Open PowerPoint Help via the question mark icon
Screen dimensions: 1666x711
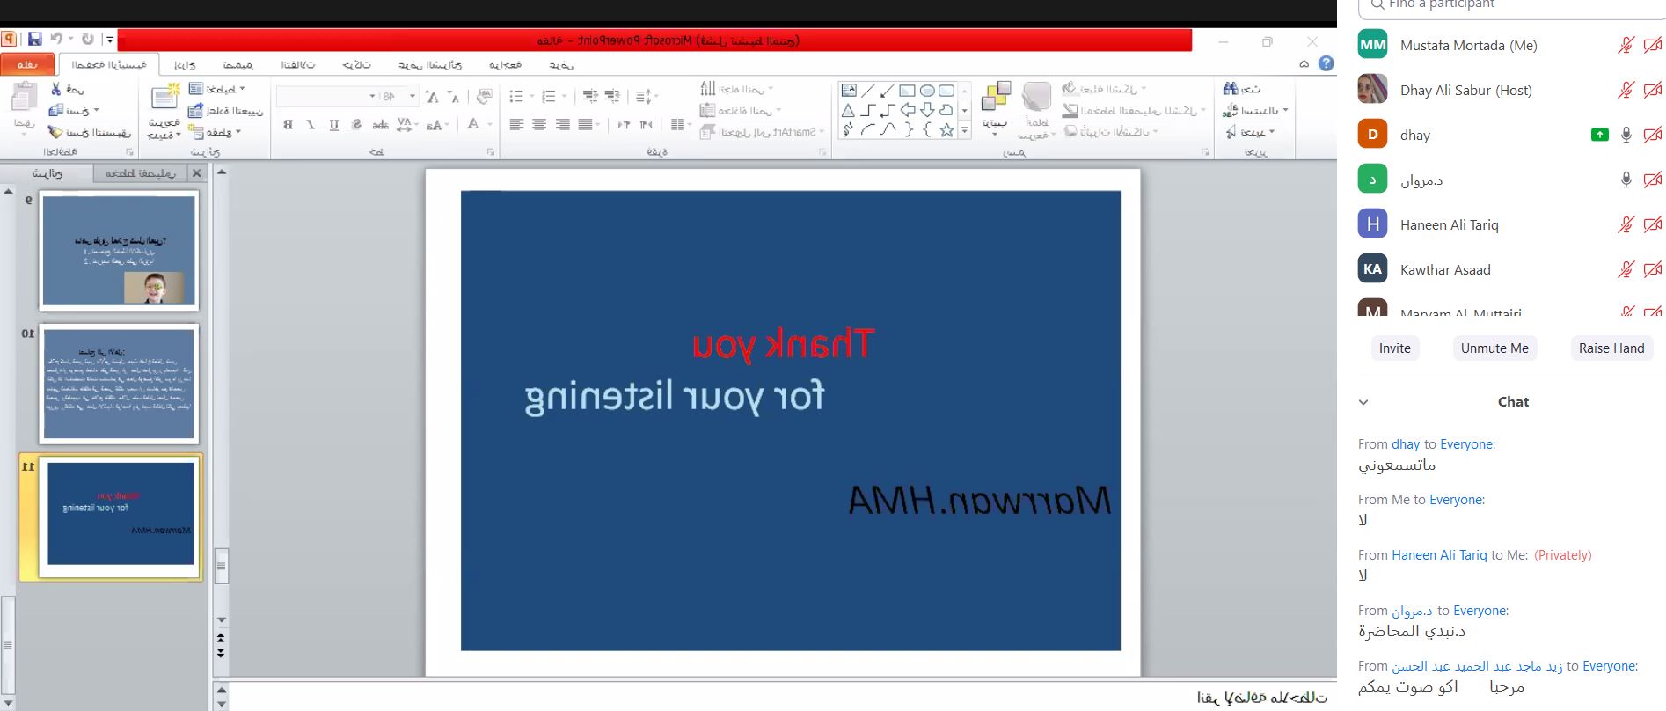[1326, 63]
